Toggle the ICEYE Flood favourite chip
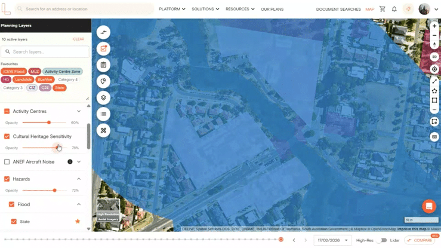 [14, 72]
